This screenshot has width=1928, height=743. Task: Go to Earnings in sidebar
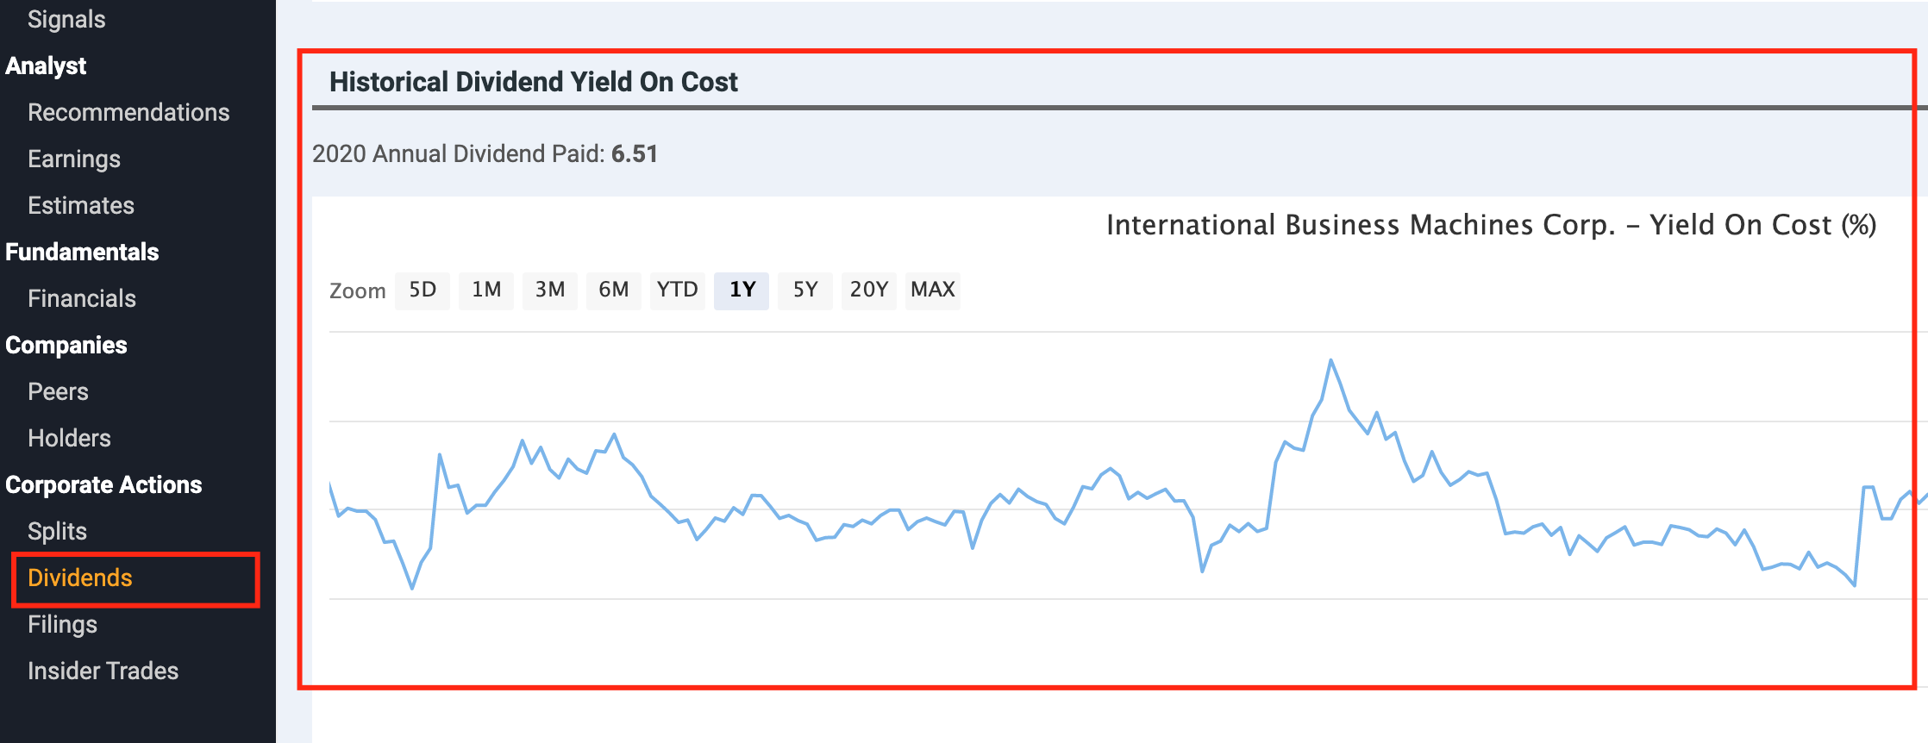point(74,159)
